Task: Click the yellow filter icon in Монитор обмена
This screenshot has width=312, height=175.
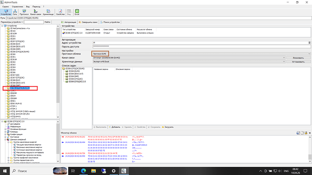Action: [306, 133]
